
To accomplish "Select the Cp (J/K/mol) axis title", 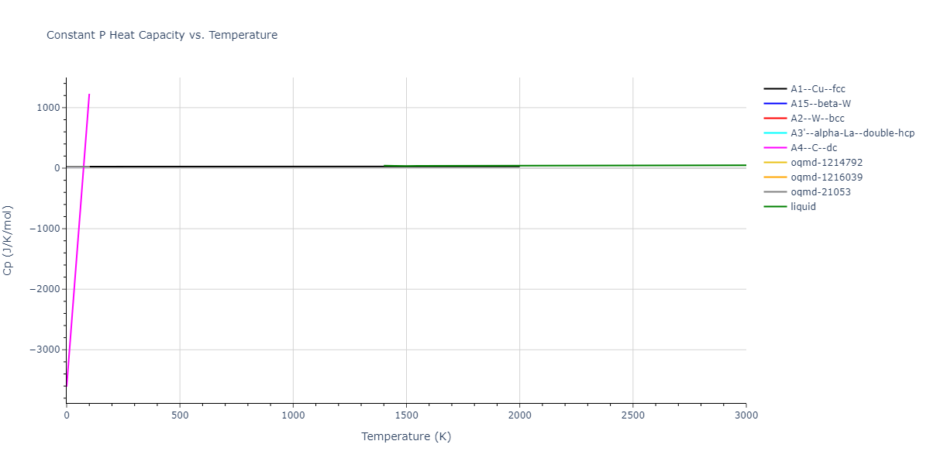I will [x=9, y=240].
